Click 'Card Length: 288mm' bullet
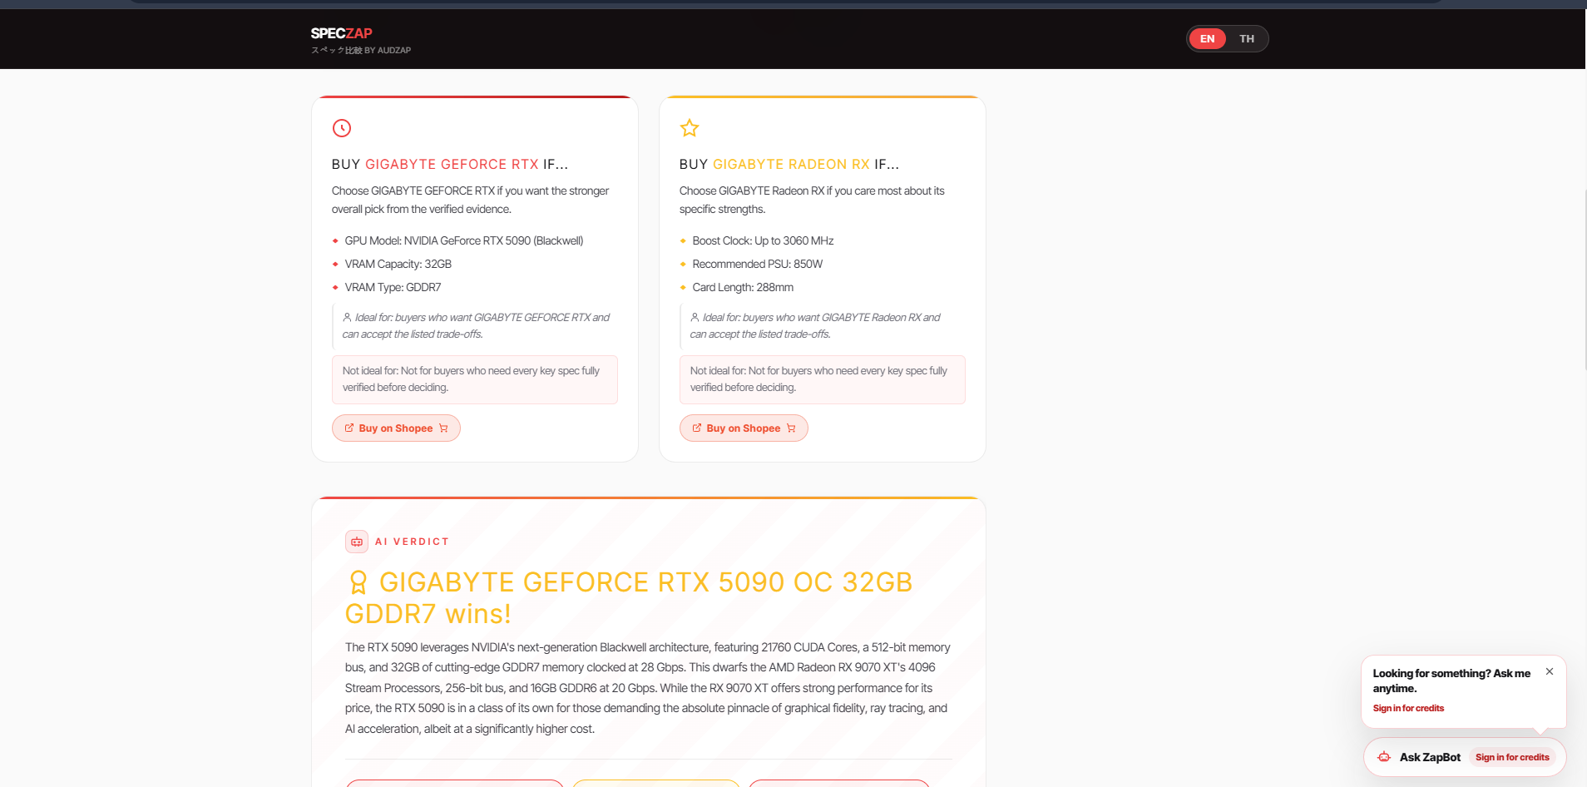Image resolution: width=1587 pixels, height=787 pixels. [x=743, y=288]
